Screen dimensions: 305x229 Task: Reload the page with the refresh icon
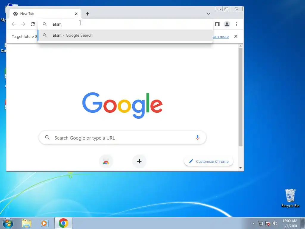[x=33, y=24]
